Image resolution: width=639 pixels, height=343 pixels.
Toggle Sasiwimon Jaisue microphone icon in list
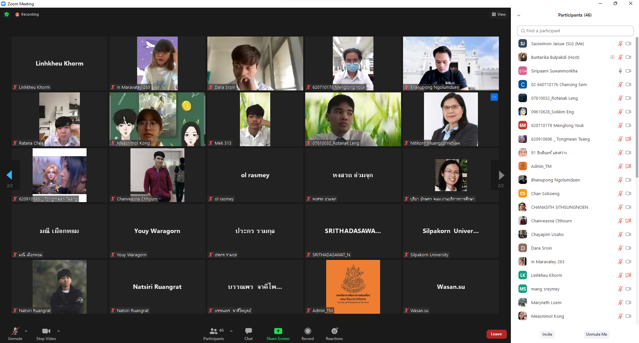click(x=620, y=44)
